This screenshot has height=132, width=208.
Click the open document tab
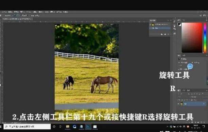tap(17, 19)
